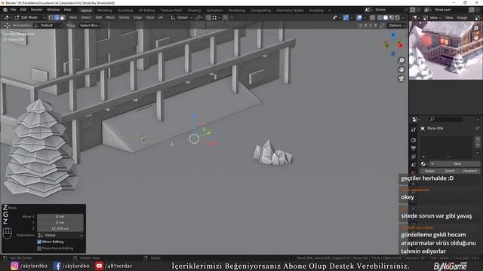
Task: Enable the Mirror Editing checkbox
Action: click(x=39, y=242)
